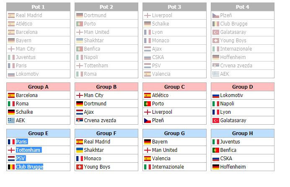The height and width of the screenshot is (187, 290).
Task: Select the Group H header
Action: (243, 133)
